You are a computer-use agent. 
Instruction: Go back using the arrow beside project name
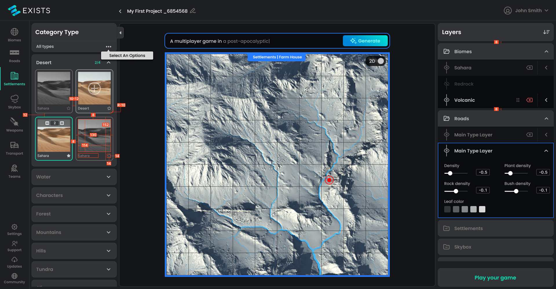(x=120, y=11)
